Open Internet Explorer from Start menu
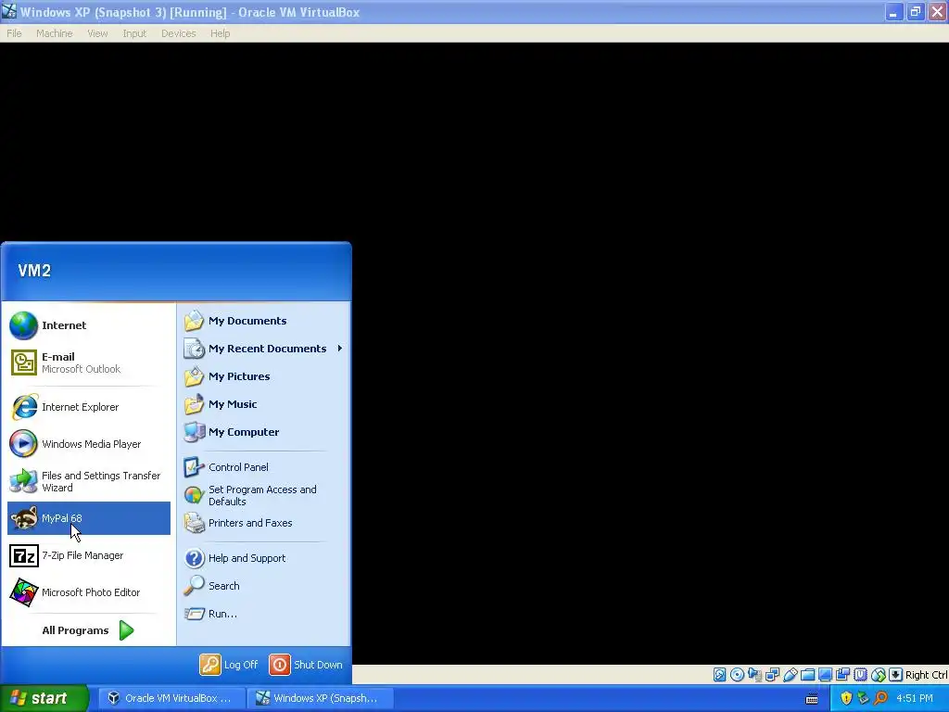This screenshot has width=949, height=712. 89,407
